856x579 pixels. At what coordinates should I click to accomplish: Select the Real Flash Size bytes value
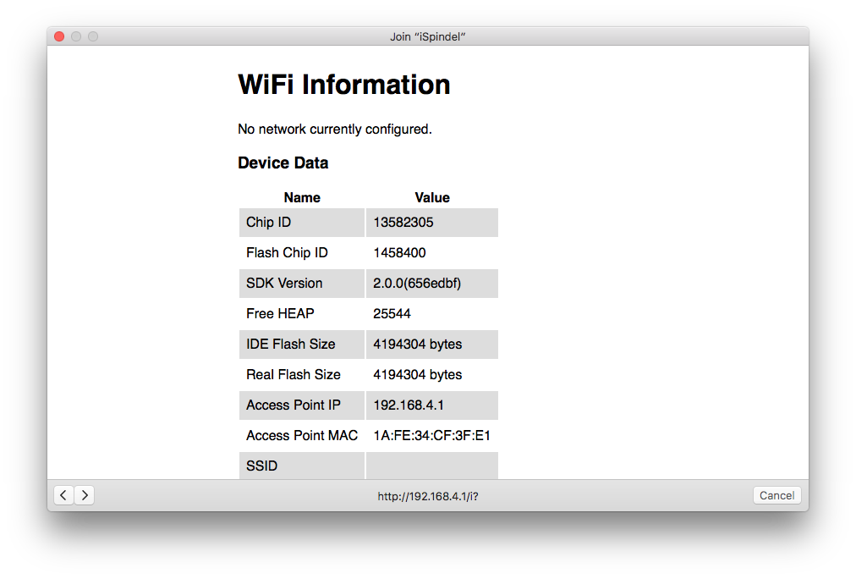coord(417,375)
